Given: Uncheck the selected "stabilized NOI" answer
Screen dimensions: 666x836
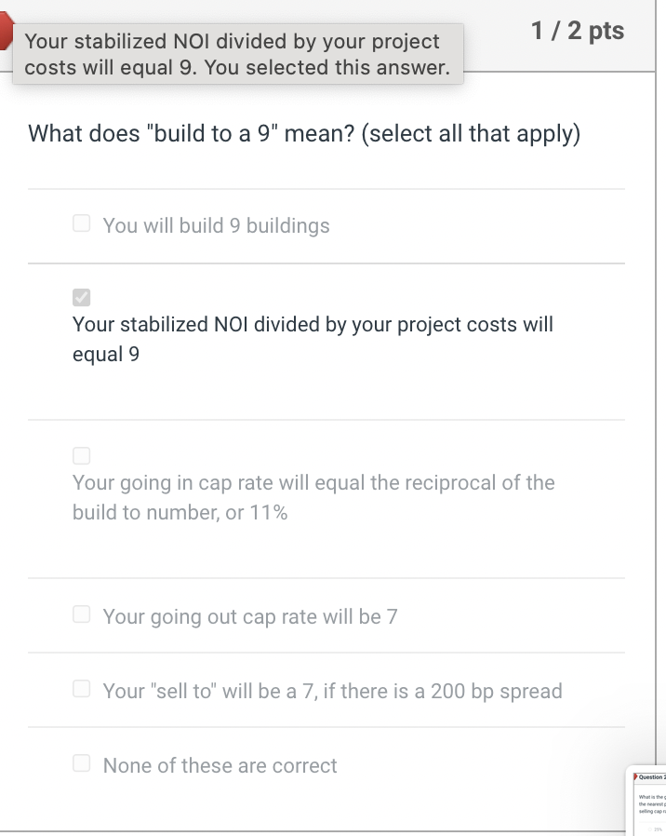Looking at the screenshot, I should (x=81, y=297).
